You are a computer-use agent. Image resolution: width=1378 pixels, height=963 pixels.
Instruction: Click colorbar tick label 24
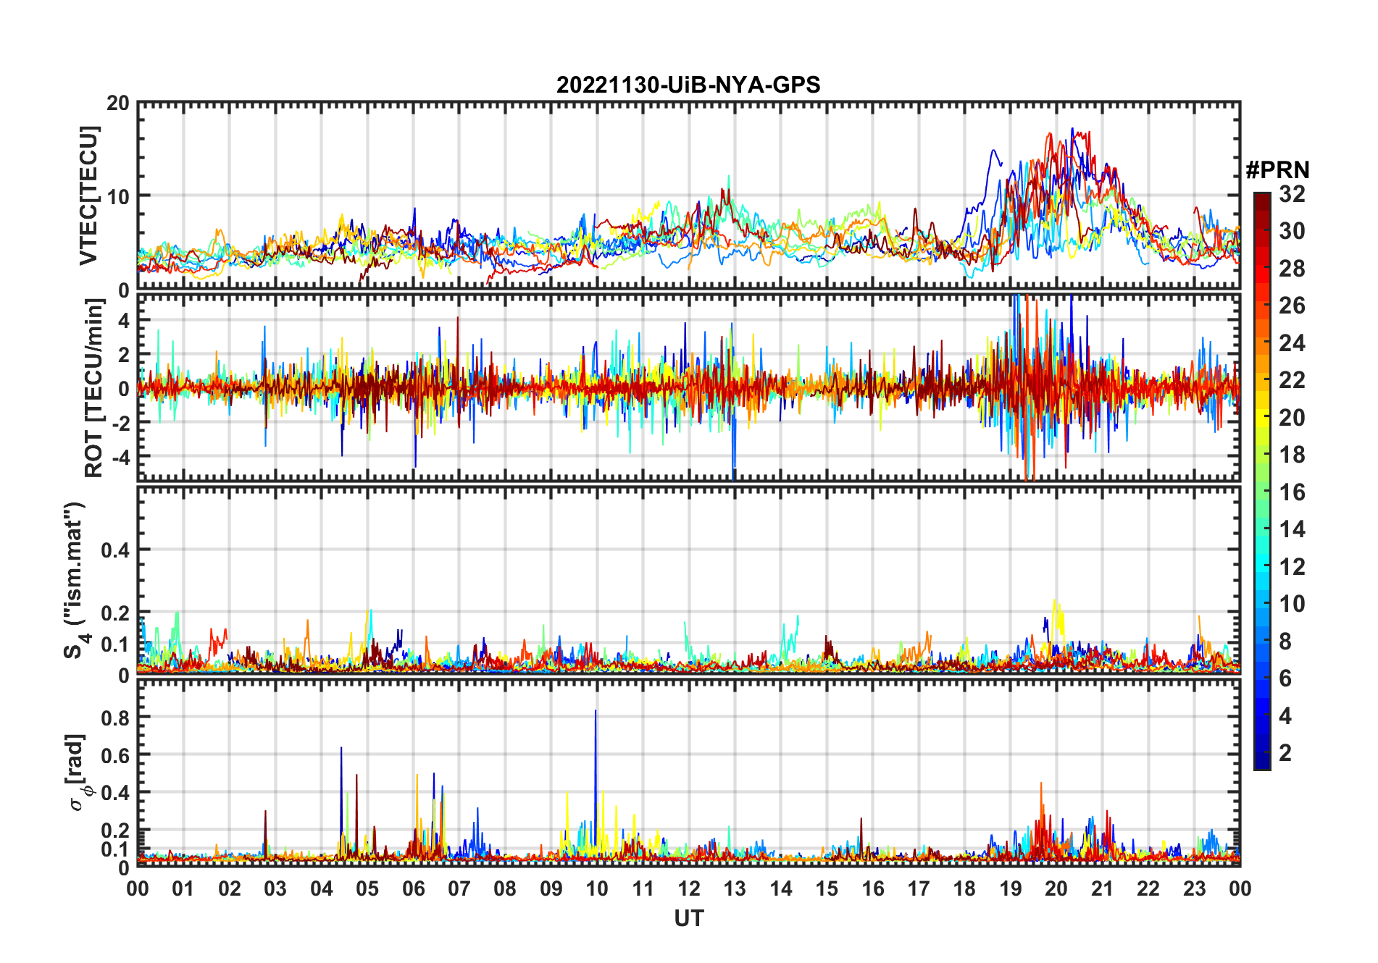[1292, 342]
